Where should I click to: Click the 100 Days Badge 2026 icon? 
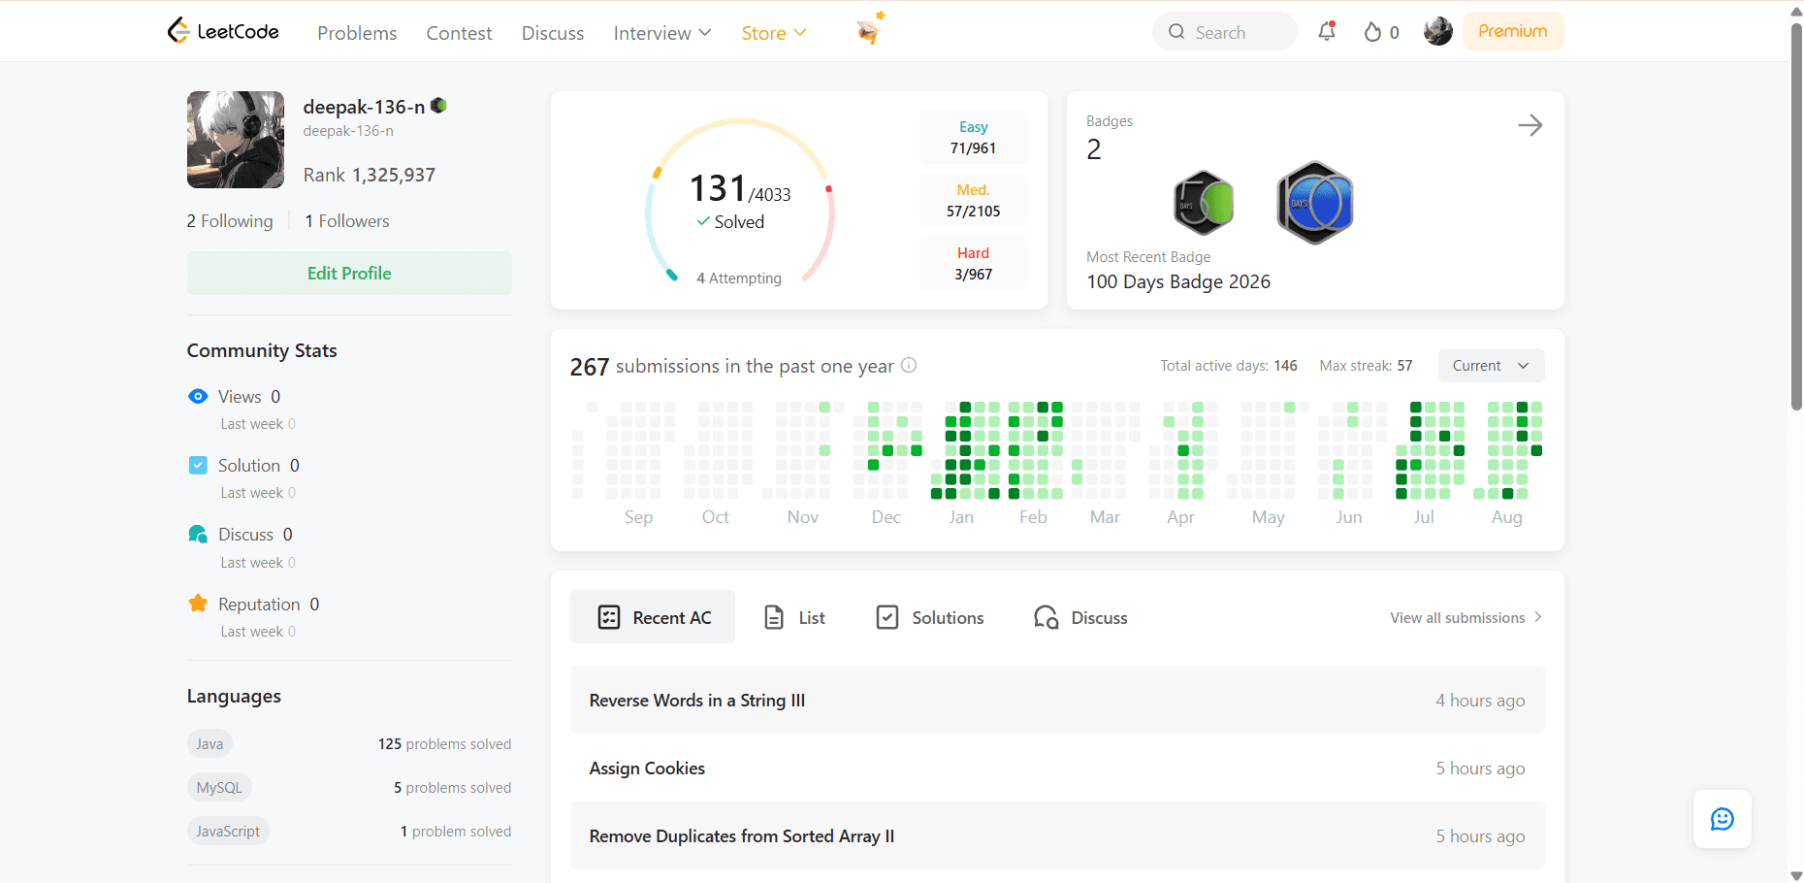tap(1314, 203)
